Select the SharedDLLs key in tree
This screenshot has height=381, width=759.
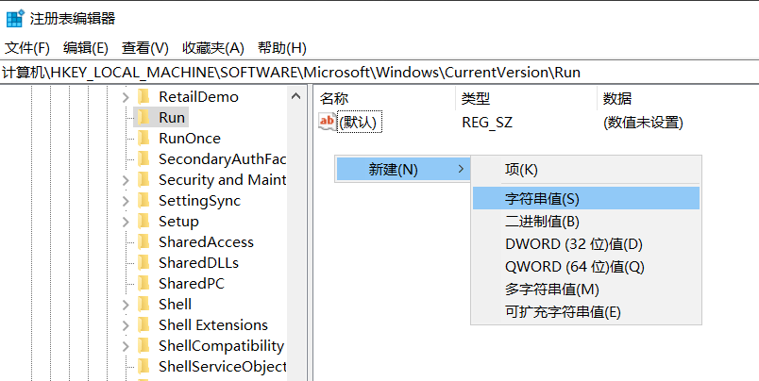coord(198,262)
